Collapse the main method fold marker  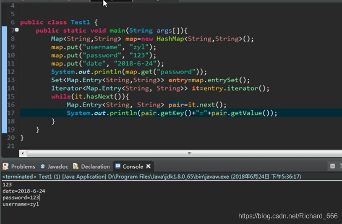tap(17, 30)
